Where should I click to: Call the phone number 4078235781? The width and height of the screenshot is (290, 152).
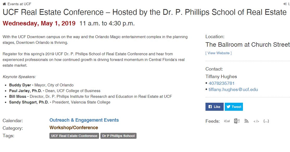coord(222,83)
